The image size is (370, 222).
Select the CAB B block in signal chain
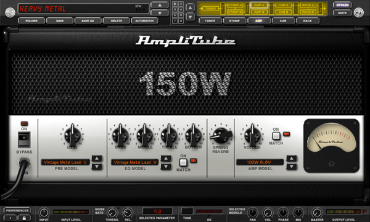(x=284, y=12)
